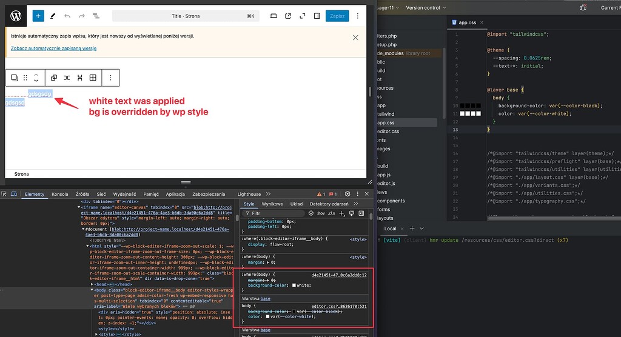Arrange selected blocks in a row

(67, 78)
